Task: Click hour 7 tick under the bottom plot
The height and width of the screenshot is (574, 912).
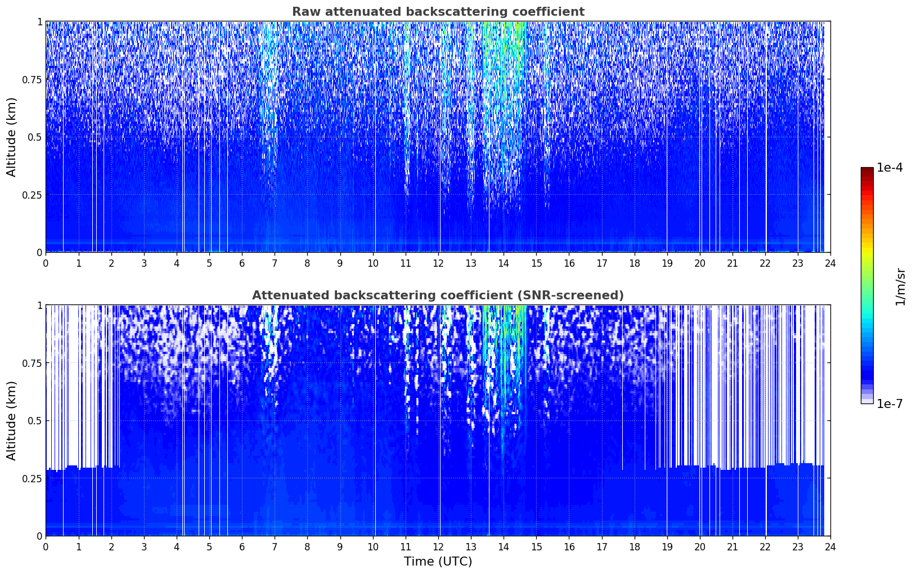Action: click(x=275, y=546)
